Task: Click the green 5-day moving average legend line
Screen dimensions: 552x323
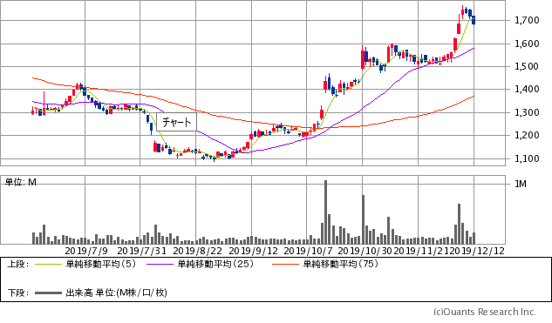Action: pyautogui.click(x=48, y=264)
